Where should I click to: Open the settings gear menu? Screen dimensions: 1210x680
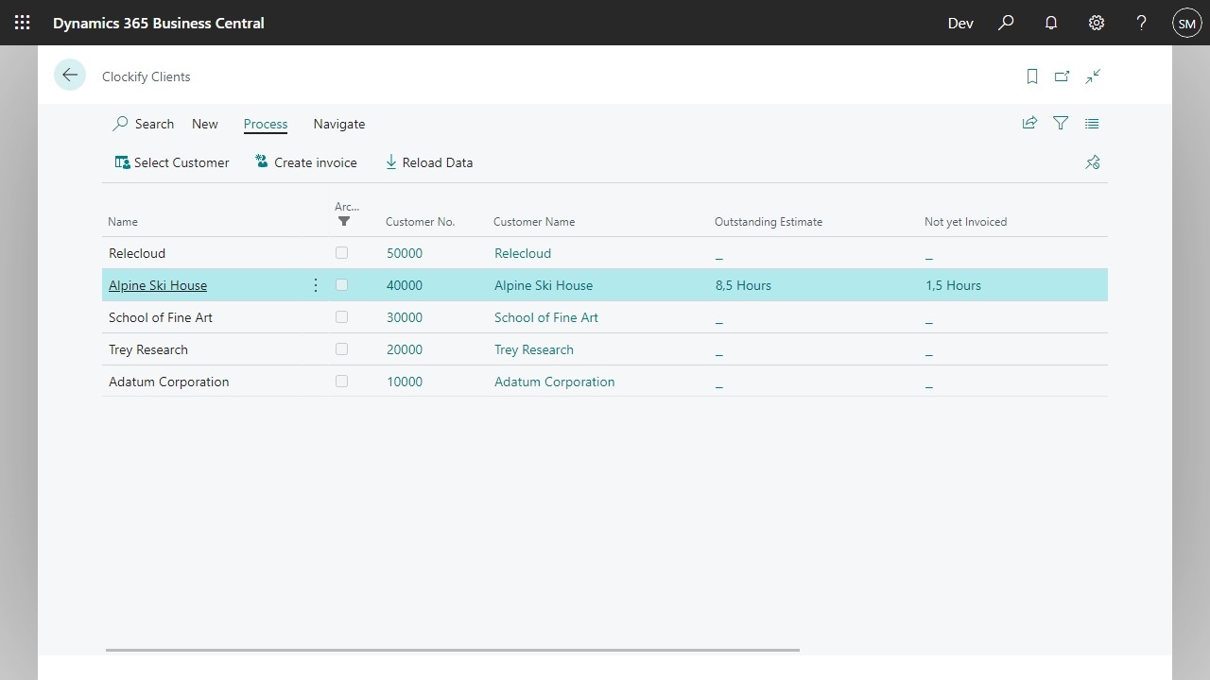pyautogui.click(x=1097, y=23)
